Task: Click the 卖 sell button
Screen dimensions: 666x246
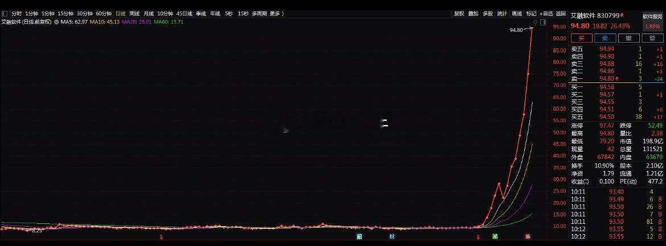Action: point(605,38)
